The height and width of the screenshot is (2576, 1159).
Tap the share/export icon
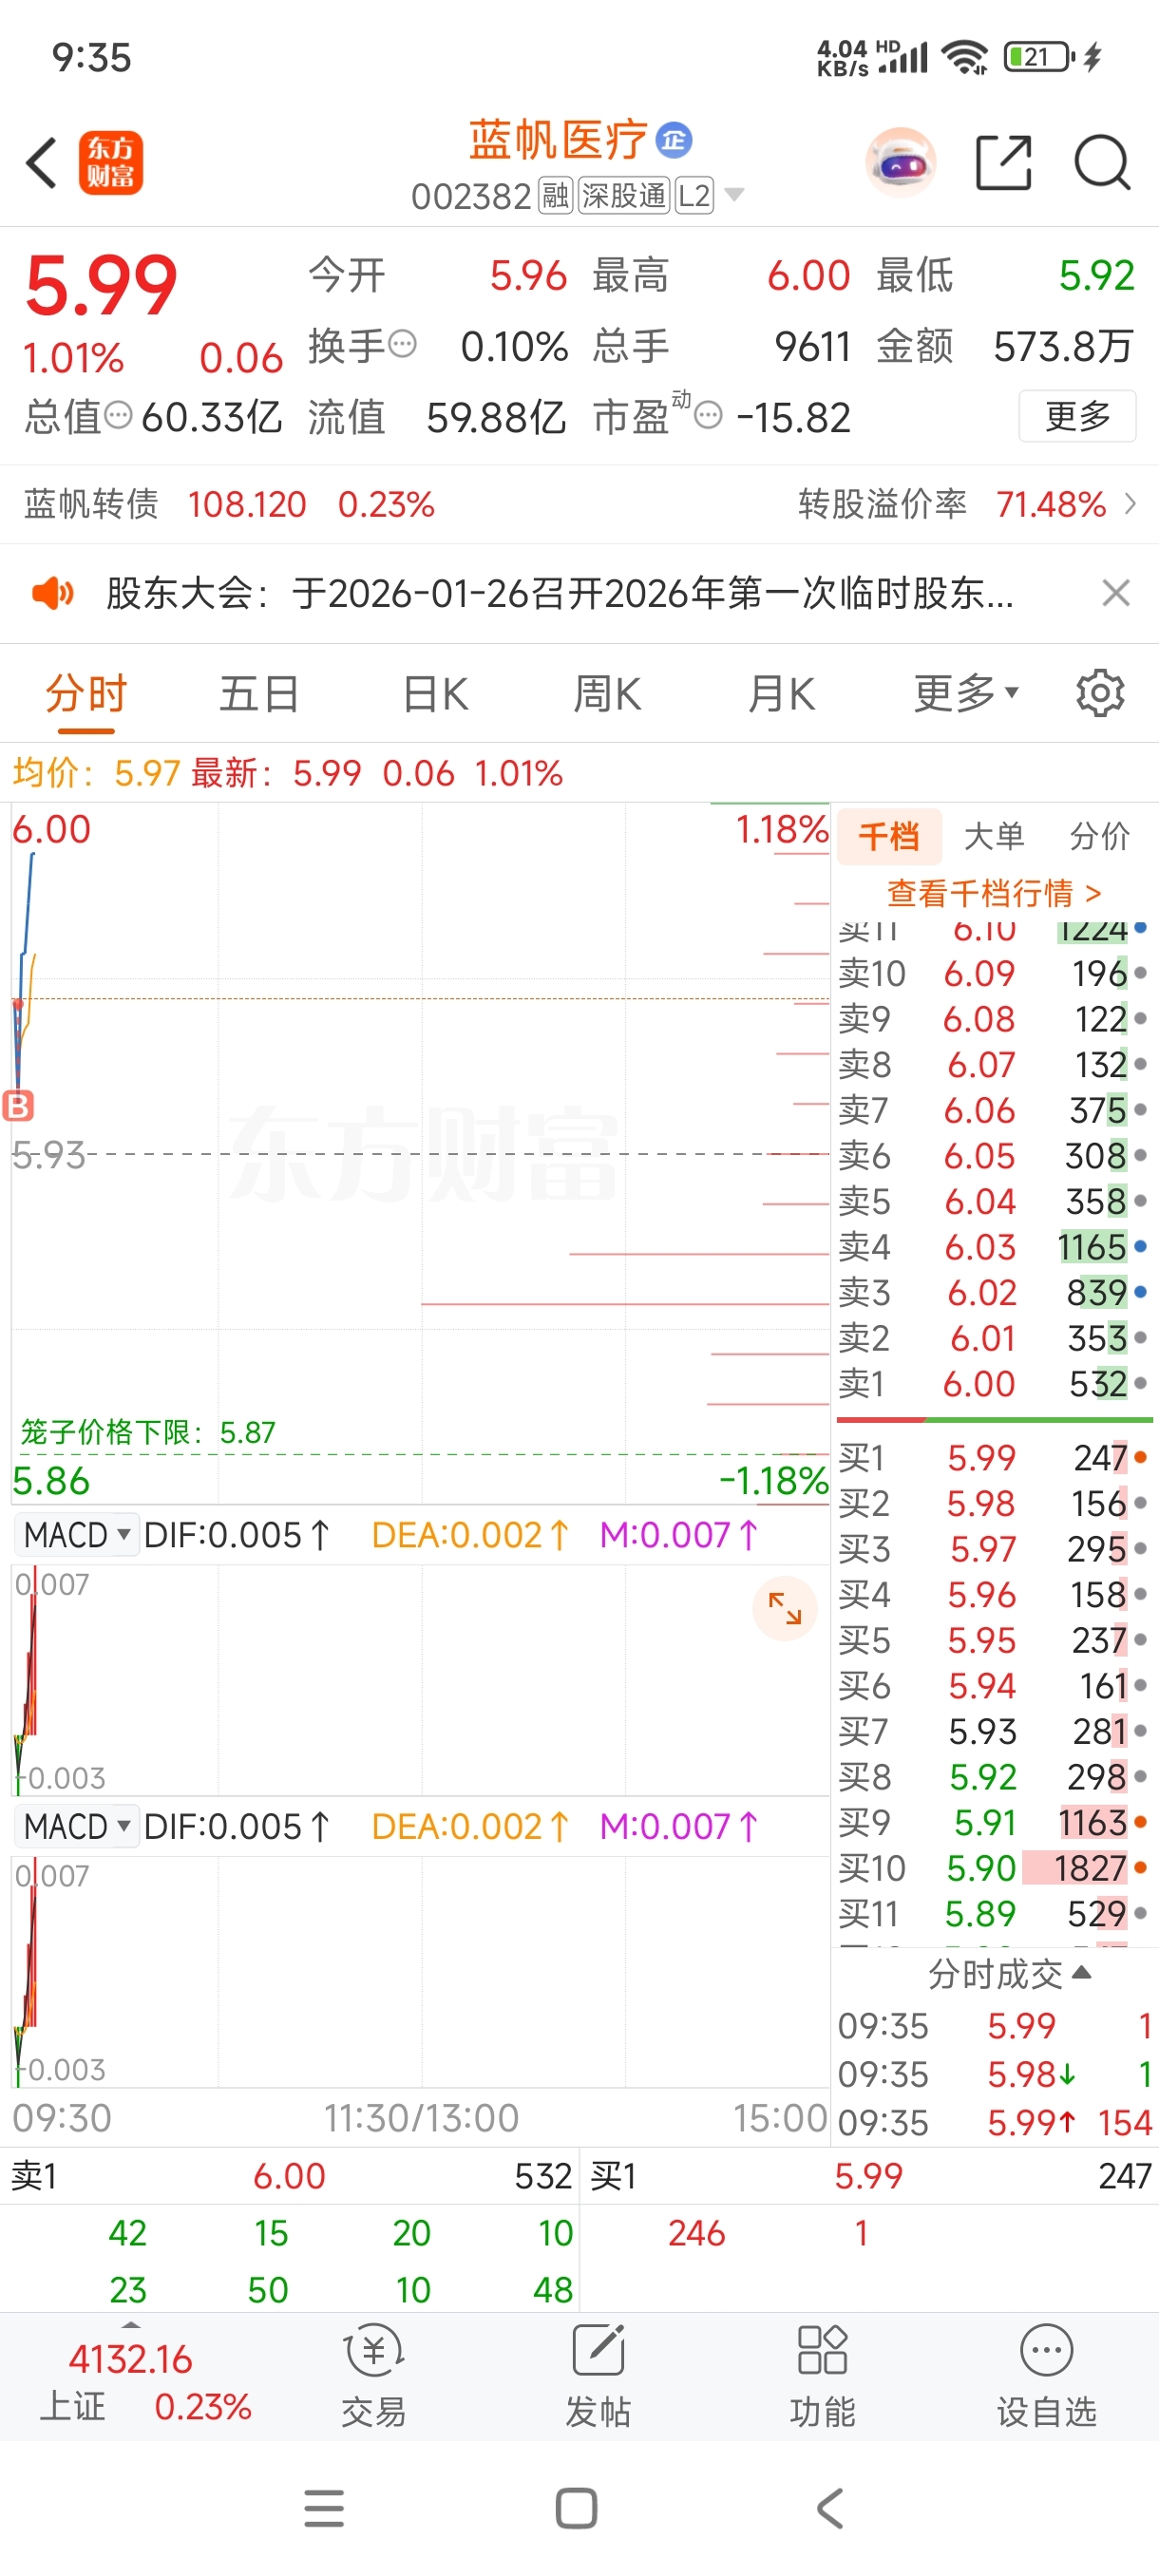[x=1003, y=162]
